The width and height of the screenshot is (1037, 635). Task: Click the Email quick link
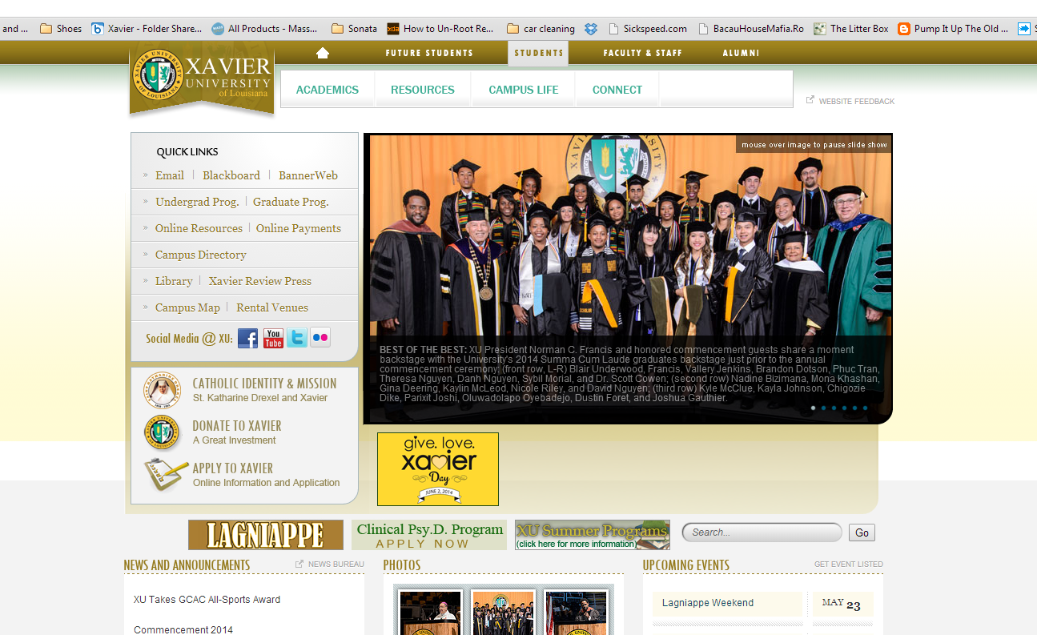click(170, 175)
